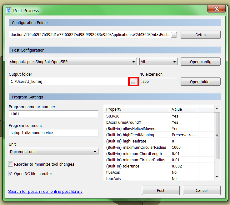The image size is (230, 205).
Task: Click the Program comment field
Action: (53, 133)
